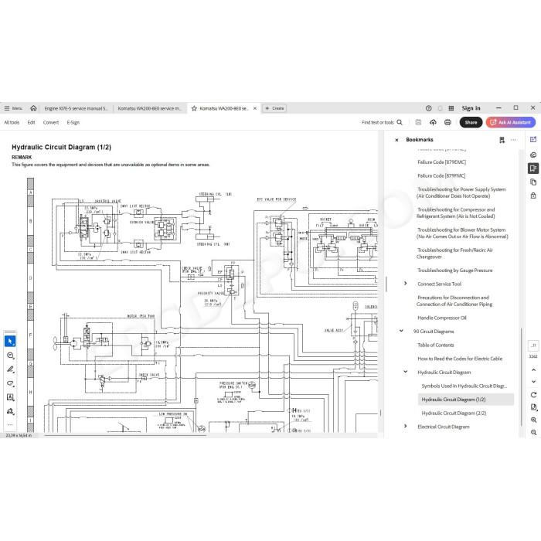Open more quick tools ellipsis
Screen dimensions: 541x541
tap(10, 425)
